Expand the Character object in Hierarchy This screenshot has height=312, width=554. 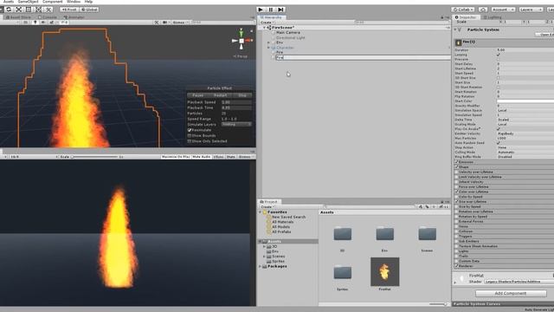tap(268, 48)
